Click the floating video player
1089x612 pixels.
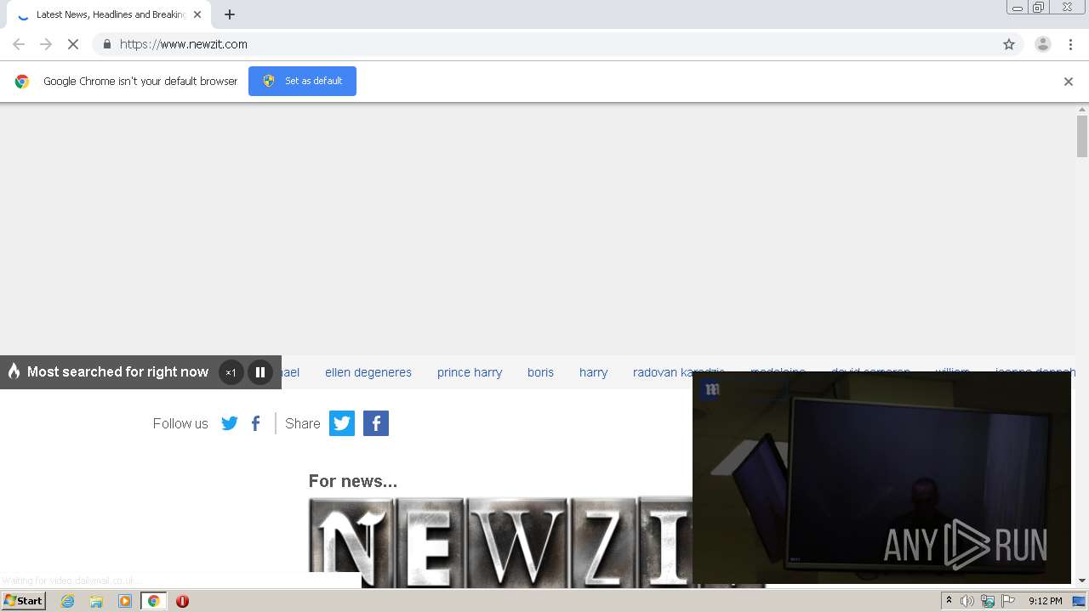point(881,478)
